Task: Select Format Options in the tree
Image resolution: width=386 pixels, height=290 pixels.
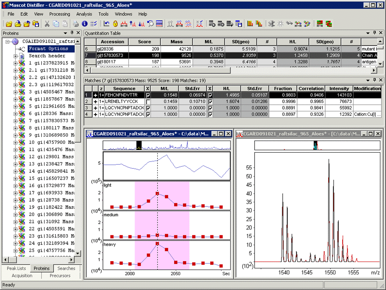Action: (48, 49)
